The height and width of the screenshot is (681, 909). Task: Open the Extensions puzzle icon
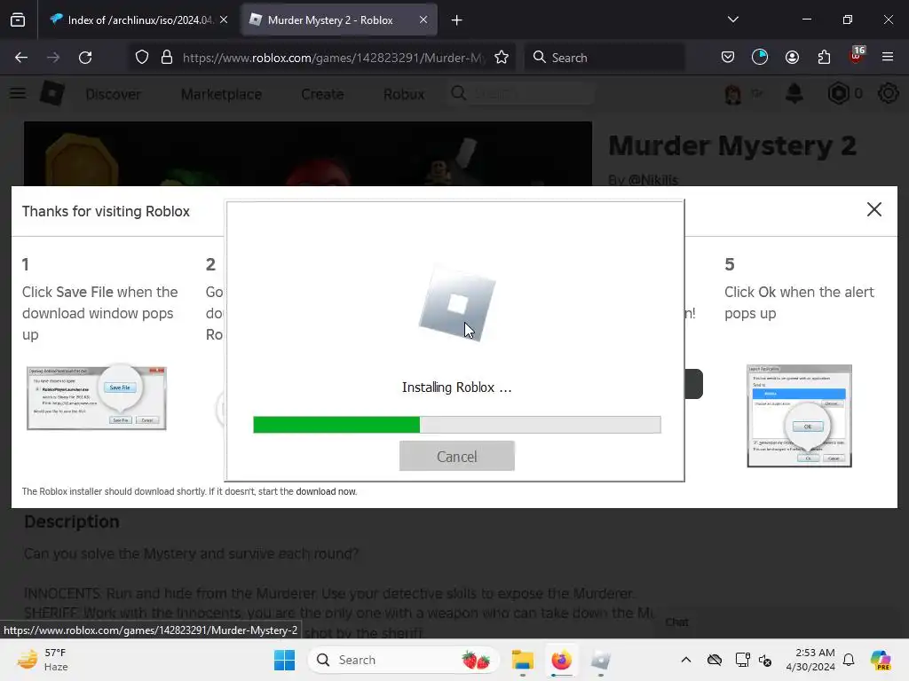click(824, 58)
